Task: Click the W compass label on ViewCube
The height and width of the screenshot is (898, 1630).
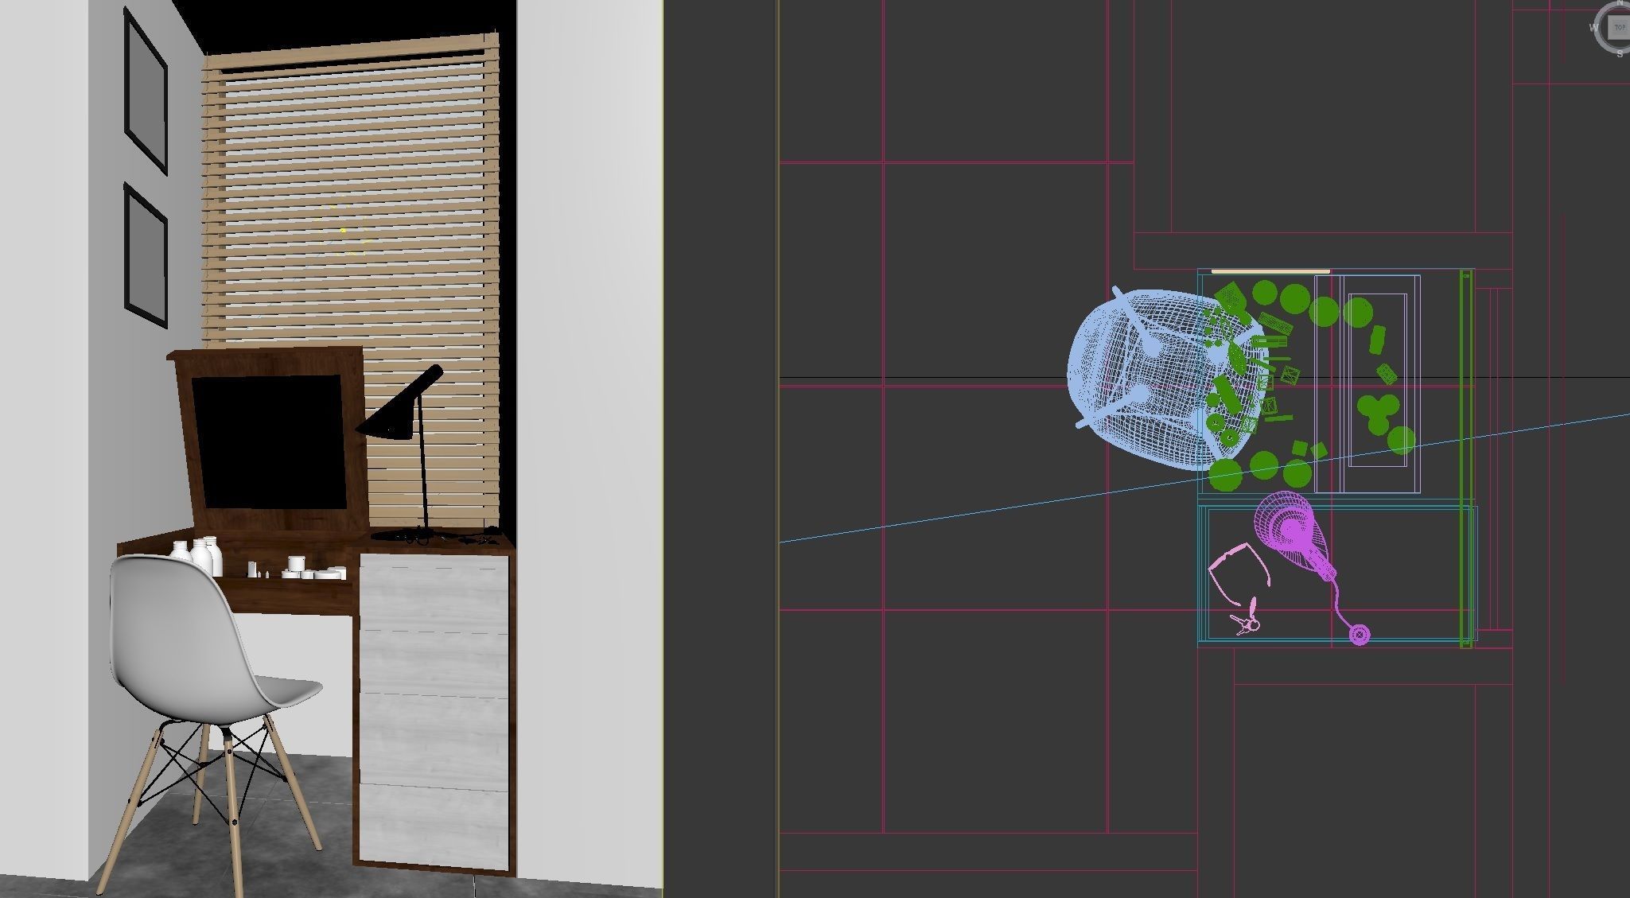Action: [1593, 28]
